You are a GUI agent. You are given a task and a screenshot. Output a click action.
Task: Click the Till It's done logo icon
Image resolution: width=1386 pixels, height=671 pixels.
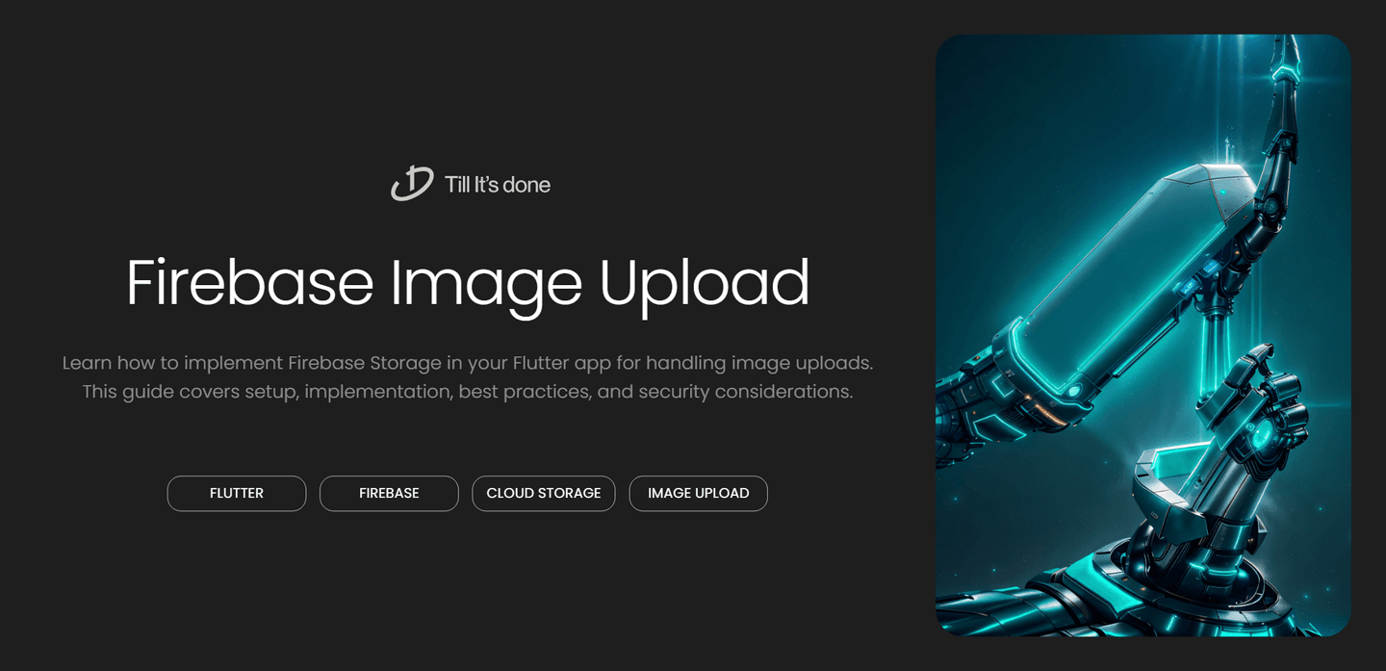tap(412, 183)
